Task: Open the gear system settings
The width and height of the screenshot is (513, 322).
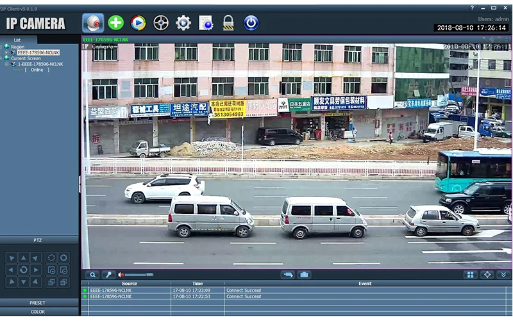Action: (183, 23)
